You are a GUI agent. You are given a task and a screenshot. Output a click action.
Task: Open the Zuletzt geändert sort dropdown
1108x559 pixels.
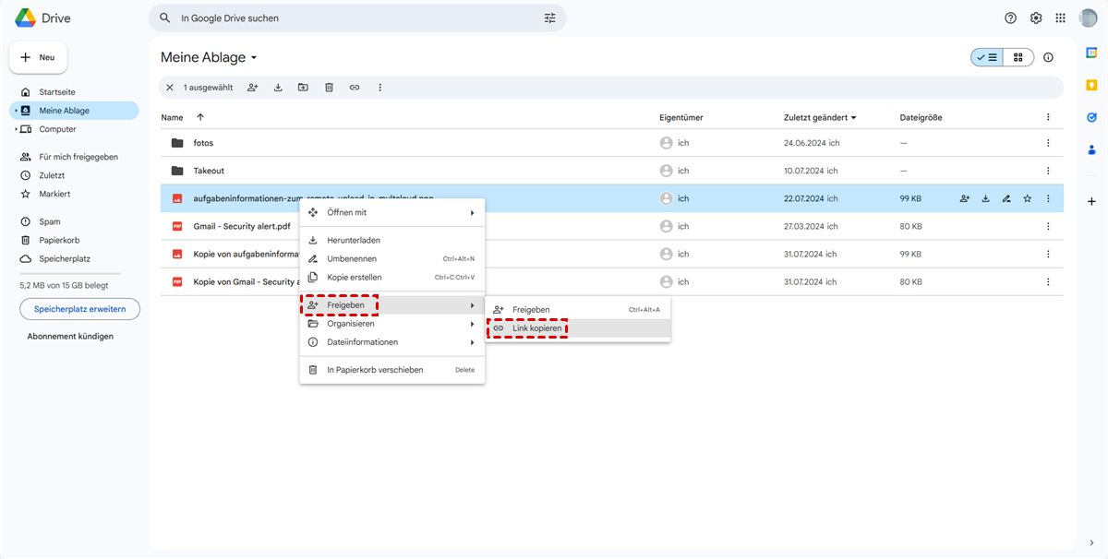pyautogui.click(x=820, y=117)
